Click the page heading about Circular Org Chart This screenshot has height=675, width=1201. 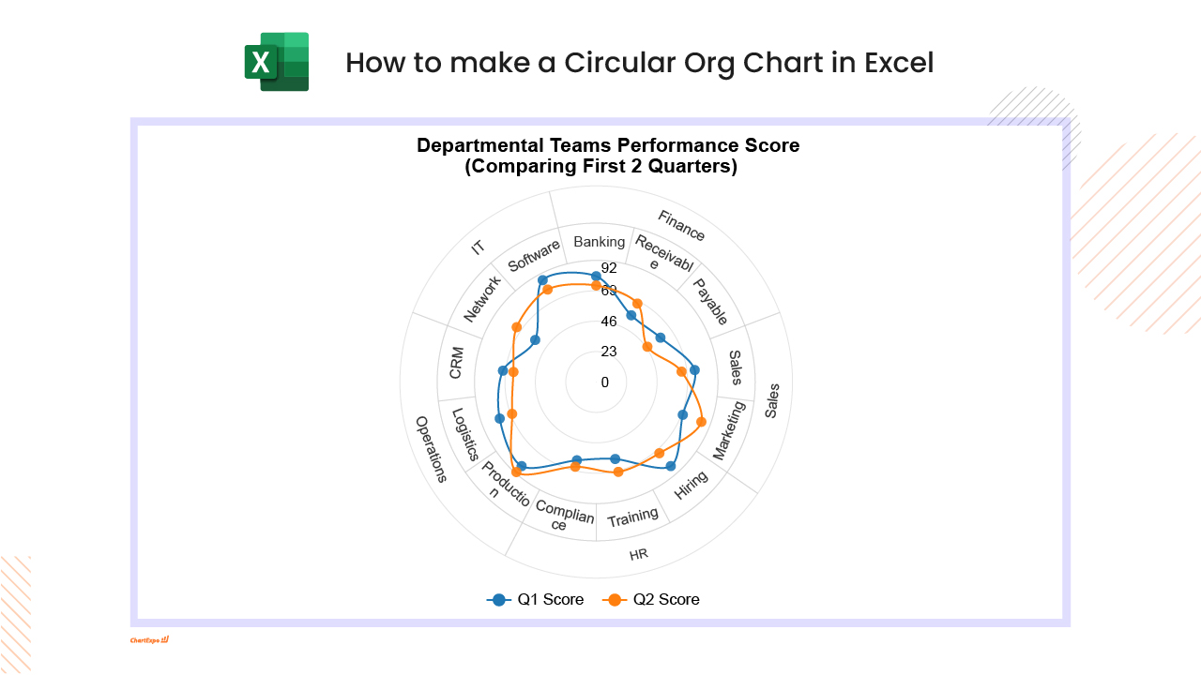pos(640,63)
